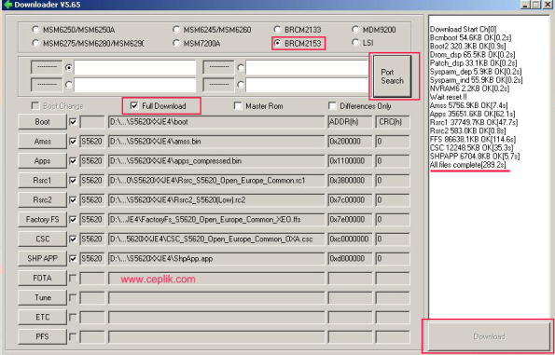Choose the MDM9200 option
The width and height of the screenshot is (555, 355).
coord(355,29)
